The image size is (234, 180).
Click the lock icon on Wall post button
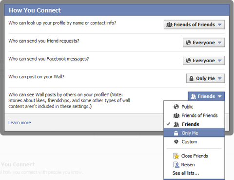(x=192, y=79)
